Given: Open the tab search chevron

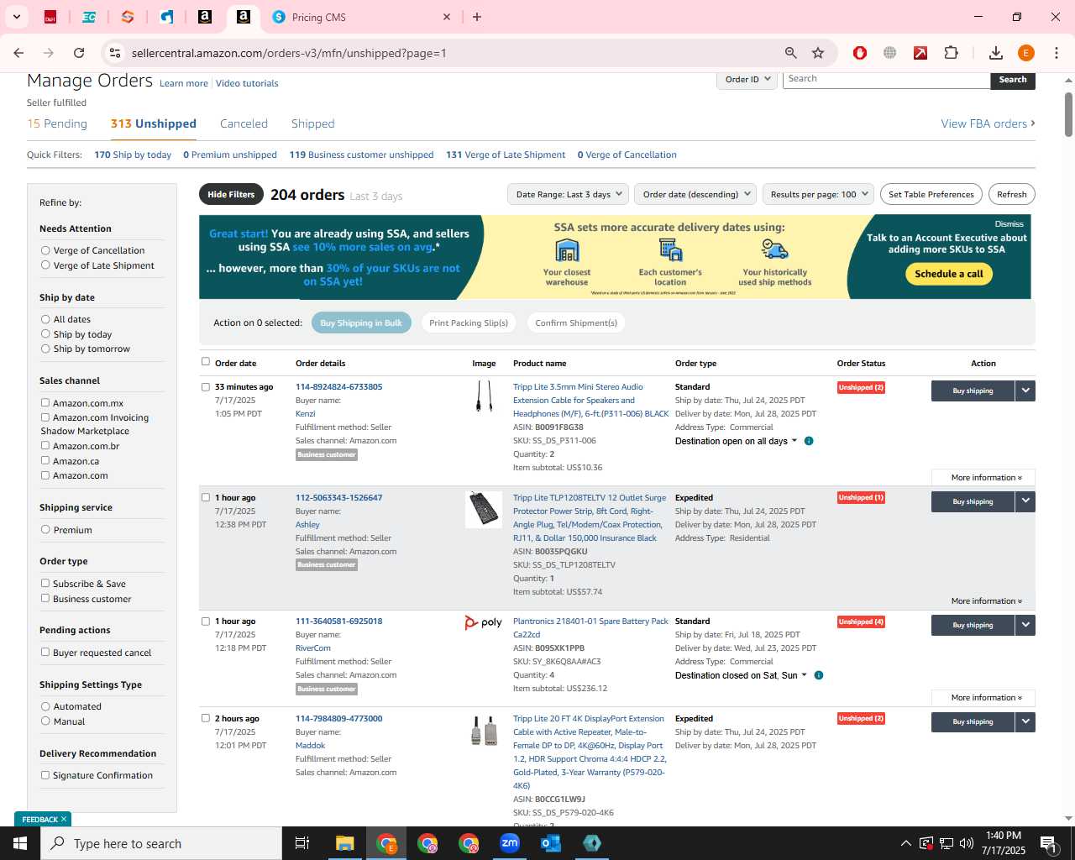Looking at the screenshot, I should click(16, 17).
